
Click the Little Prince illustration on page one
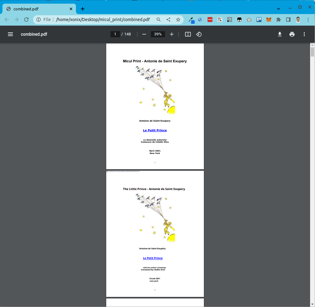[x=155, y=90]
